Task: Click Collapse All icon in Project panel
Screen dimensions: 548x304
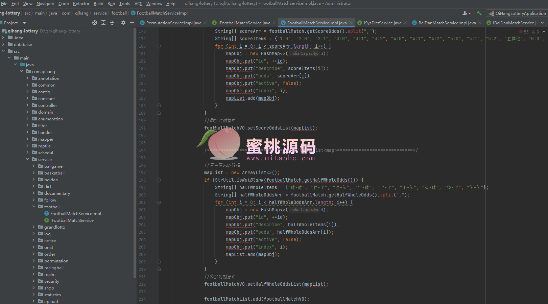Action: (x=112, y=23)
